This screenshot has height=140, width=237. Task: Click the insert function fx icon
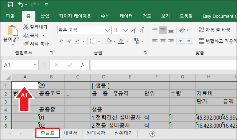[x=83, y=65]
